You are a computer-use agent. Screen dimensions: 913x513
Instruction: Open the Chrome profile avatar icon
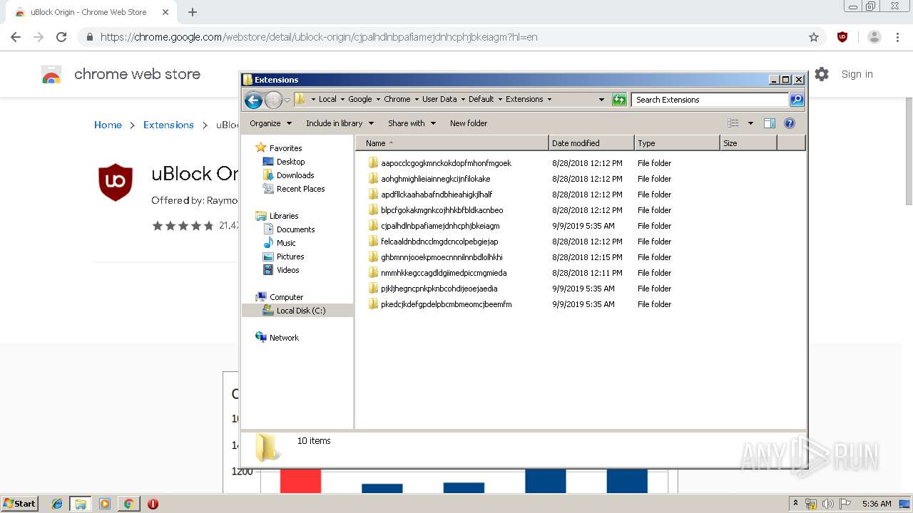pos(874,37)
